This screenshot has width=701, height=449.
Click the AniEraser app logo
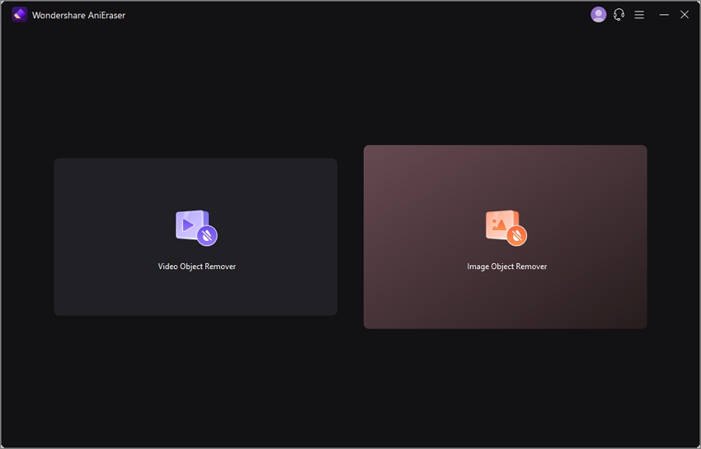[19, 15]
